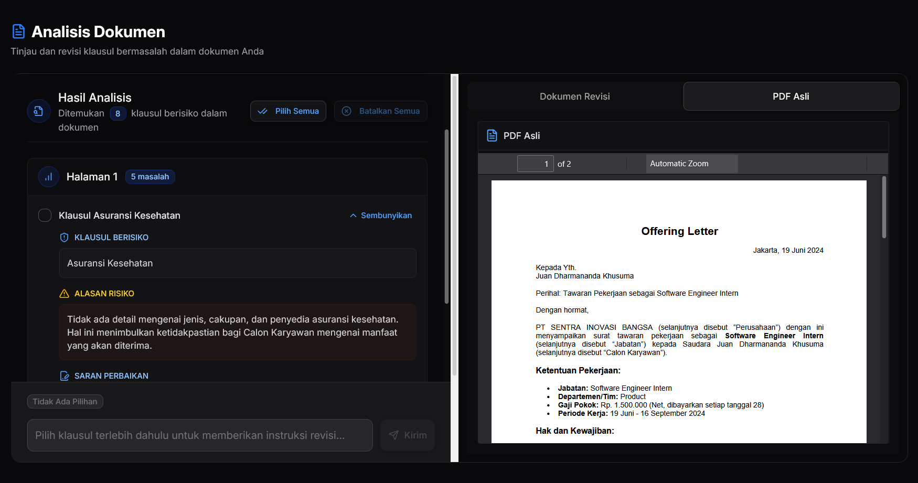Open the Automatic Zoom dropdown
Viewport: 918px width, 483px height.
click(679, 163)
